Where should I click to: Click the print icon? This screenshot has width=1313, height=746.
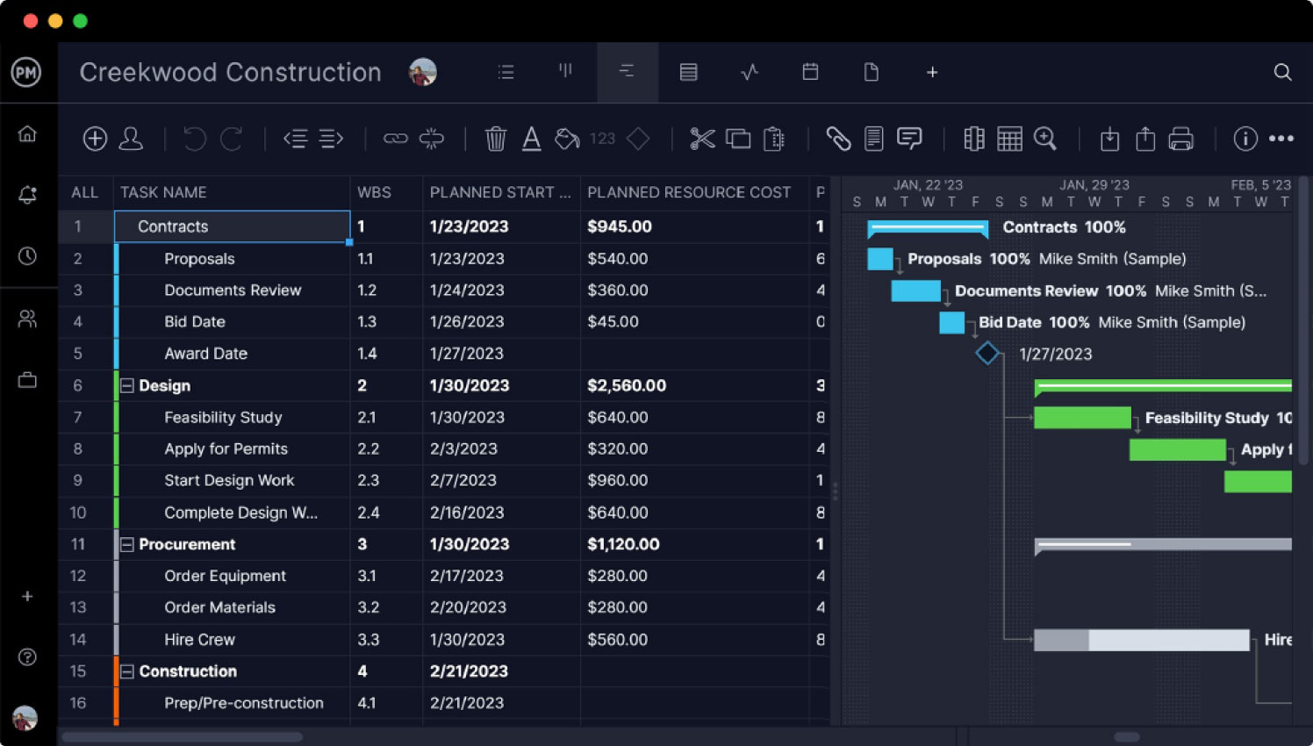(x=1182, y=139)
